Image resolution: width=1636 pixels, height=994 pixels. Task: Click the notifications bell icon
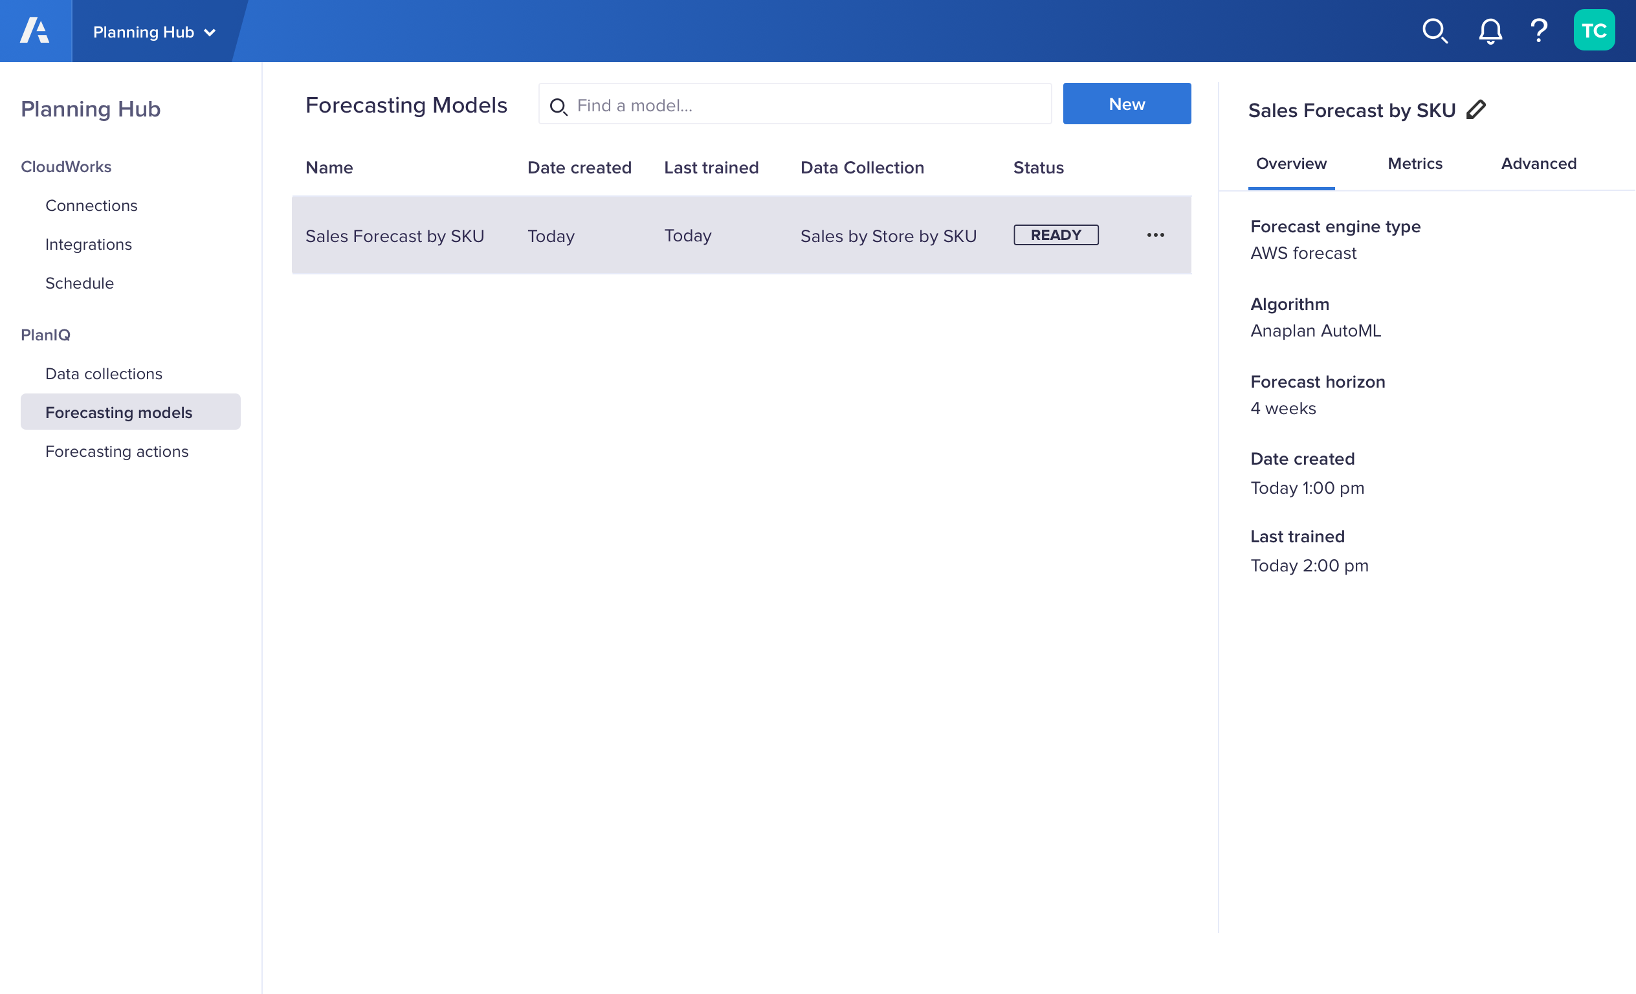[x=1490, y=32]
